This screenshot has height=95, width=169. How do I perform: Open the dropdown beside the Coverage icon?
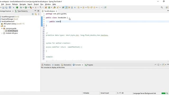pos(33,7)
